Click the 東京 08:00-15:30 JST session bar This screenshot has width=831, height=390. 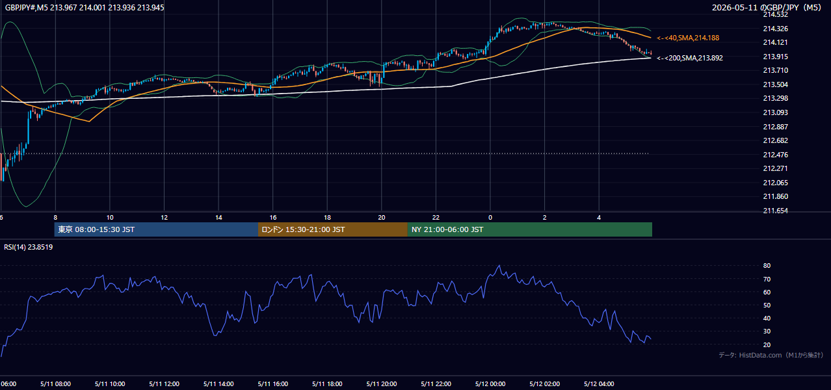point(157,229)
